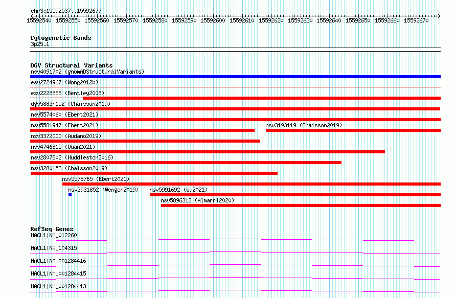Open the nsv5574060 (Ebert2021) variant label
Viewport: 455px width, 298px height.
pyautogui.click(x=64, y=114)
